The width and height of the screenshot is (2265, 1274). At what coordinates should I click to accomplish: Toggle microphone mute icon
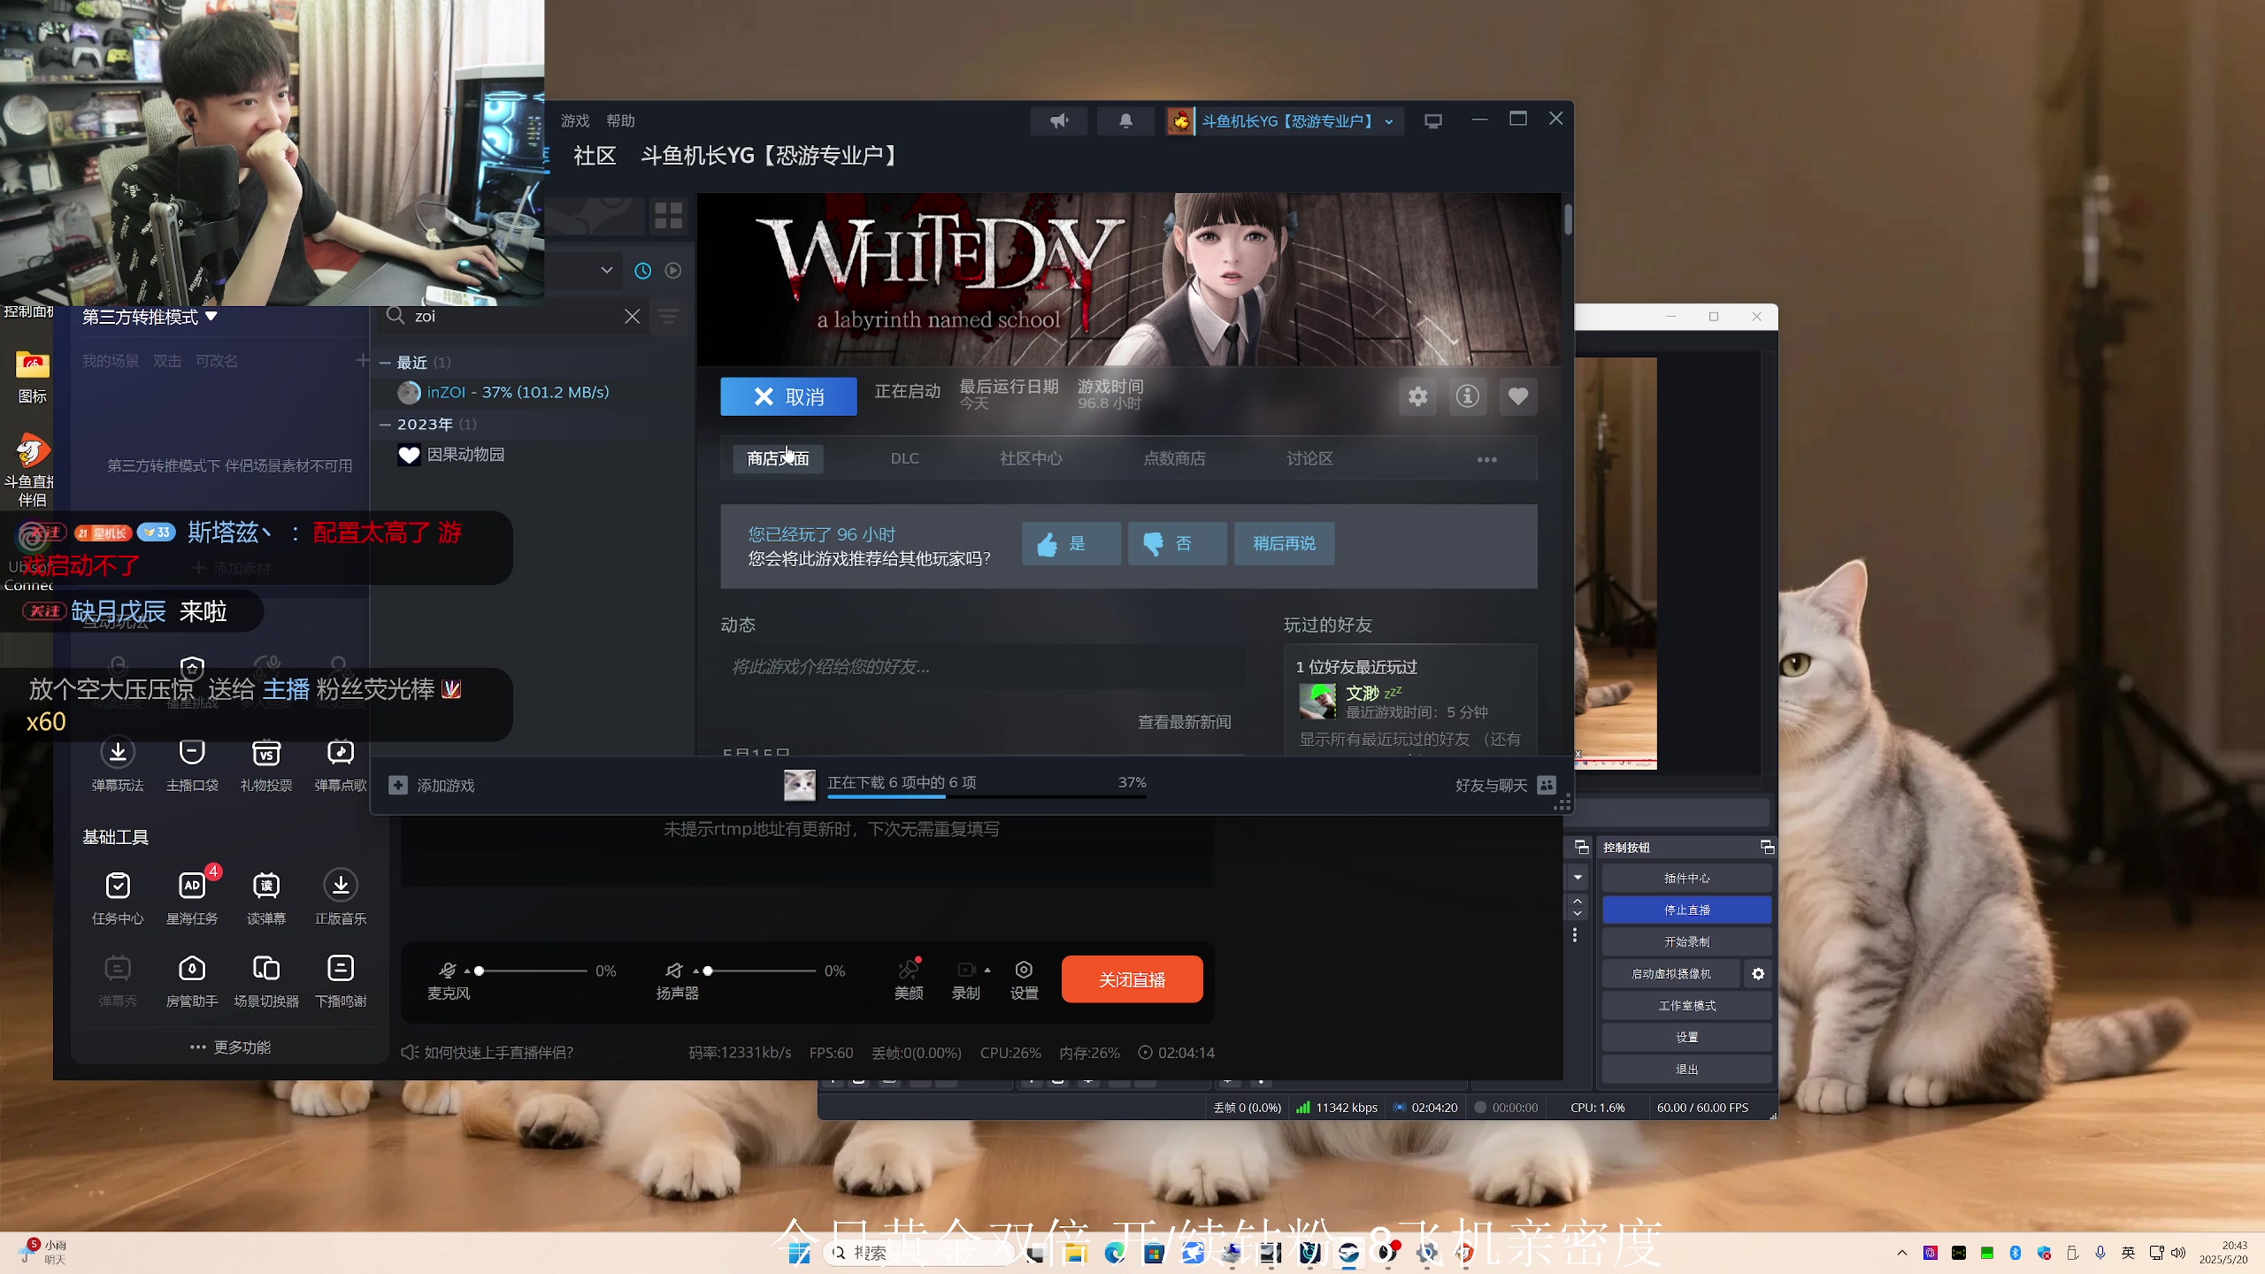click(448, 971)
